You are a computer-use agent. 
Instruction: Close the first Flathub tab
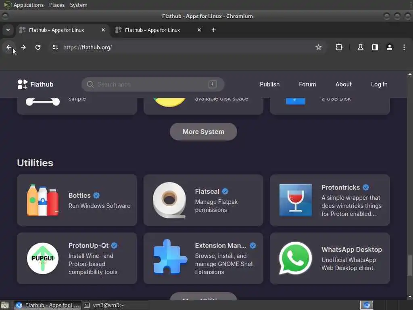coord(103,30)
